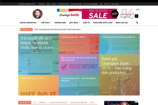Image resolution: width=158 pixels, height=105 pixels.
Task: Click the Giới thiệu top bar link
Action: (42, 4)
